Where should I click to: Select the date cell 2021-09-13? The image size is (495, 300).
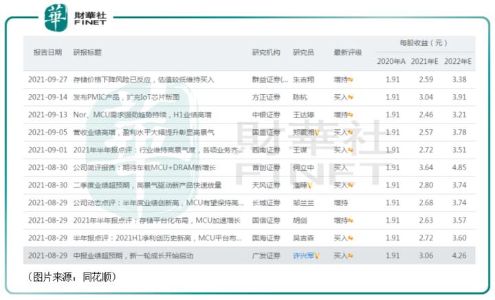[x=47, y=115]
